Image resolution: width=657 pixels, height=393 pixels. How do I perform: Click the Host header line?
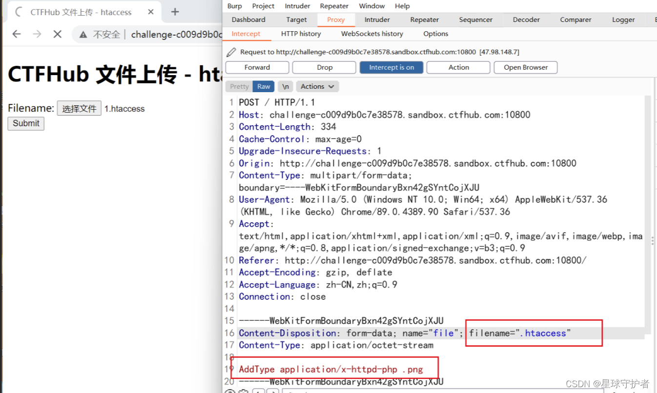coord(384,115)
